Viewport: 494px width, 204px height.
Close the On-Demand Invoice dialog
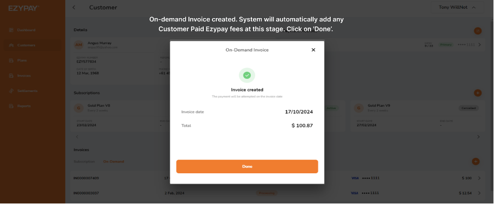point(313,50)
